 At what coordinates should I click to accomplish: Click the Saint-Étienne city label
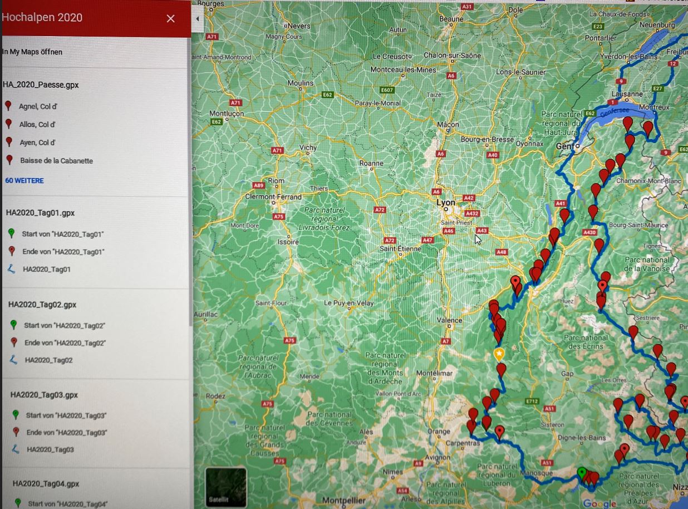400,248
